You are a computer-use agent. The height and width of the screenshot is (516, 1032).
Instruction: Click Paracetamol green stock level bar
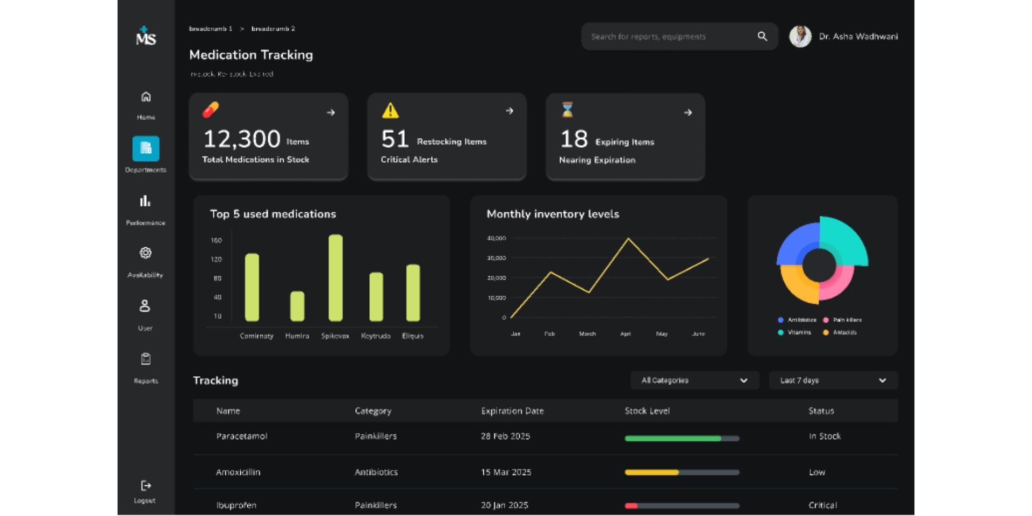672,439
